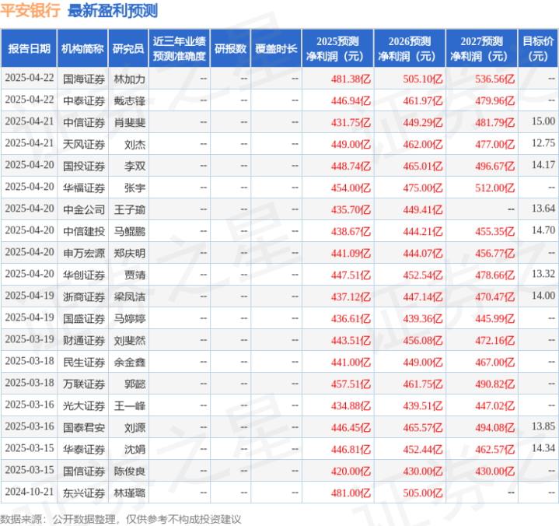The width and height of the screenshot is (559, 526).
Task: Click the 462.00亿 profit value
Action: 423,145
